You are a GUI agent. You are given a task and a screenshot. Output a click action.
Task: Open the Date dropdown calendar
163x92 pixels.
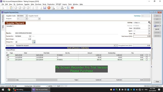coord(149,28)
